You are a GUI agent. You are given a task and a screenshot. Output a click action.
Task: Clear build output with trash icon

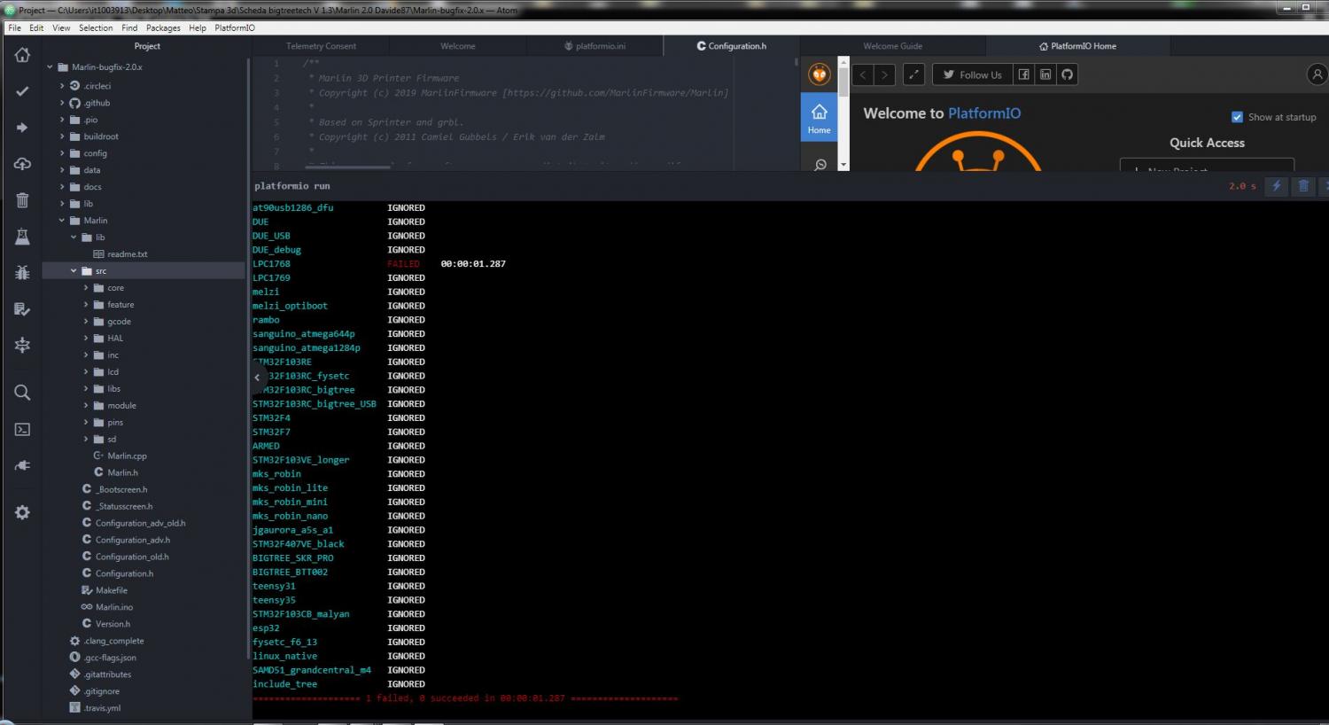(x=1303, y=186)
